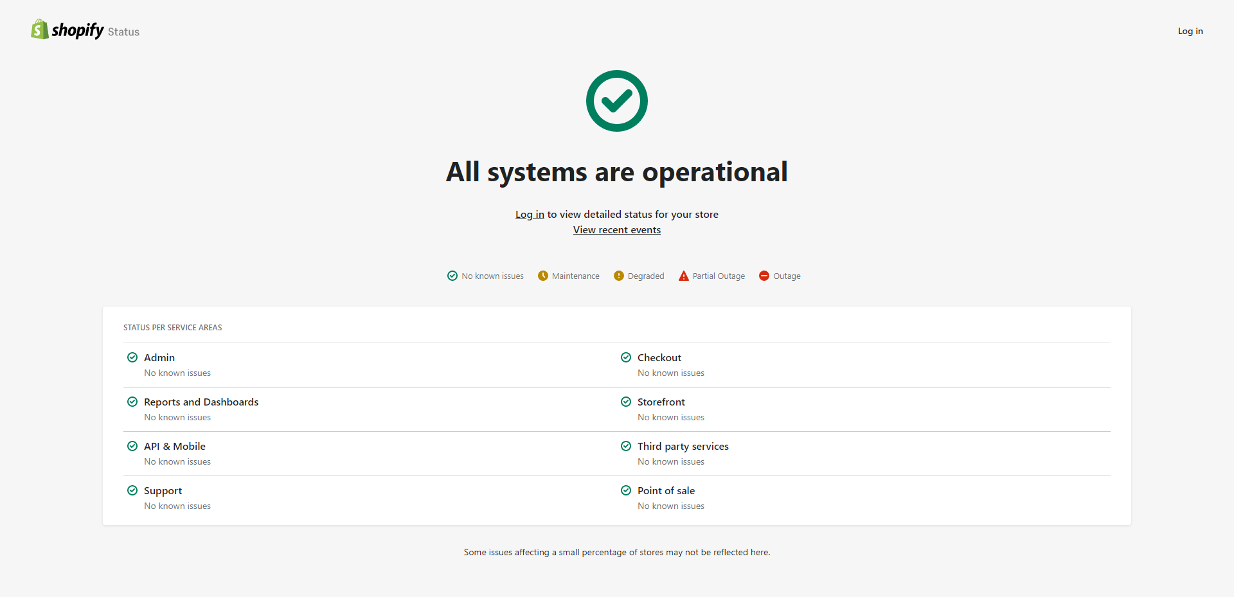1234x597 pixels.
Task: Click Log in at top right
Action: 1190,31
